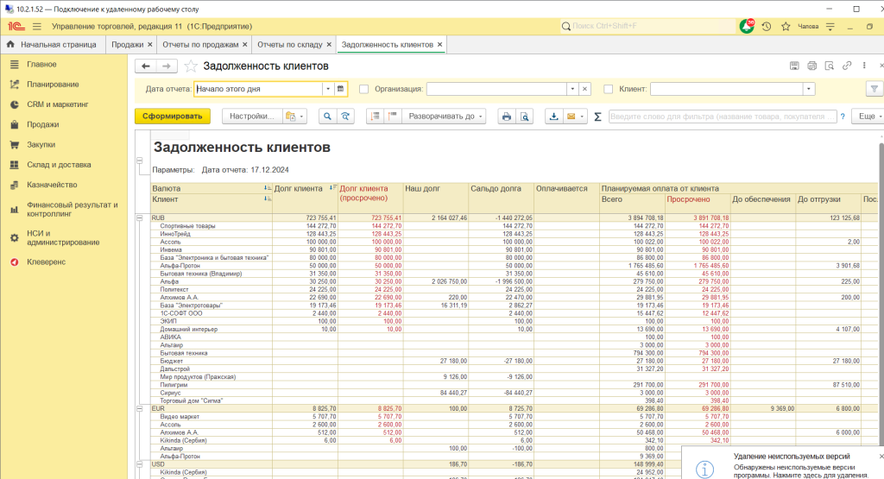Click the filter funnel icon
The height and width of the screenshot is (479, 884).
pos(874,88)
